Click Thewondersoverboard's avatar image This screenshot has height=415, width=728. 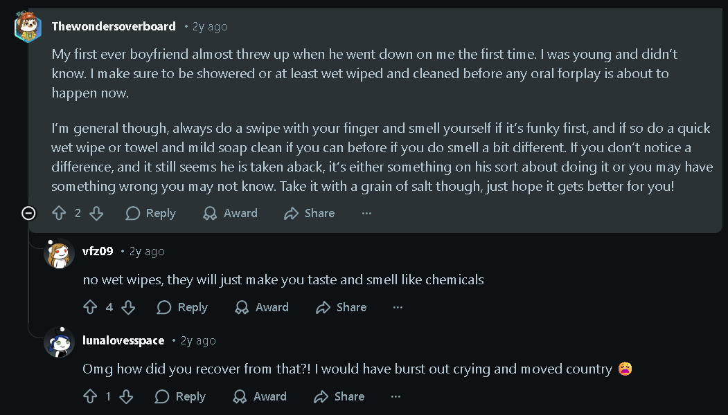28,27
